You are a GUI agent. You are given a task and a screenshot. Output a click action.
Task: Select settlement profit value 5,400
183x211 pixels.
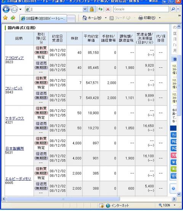click(x=149, y=186)
